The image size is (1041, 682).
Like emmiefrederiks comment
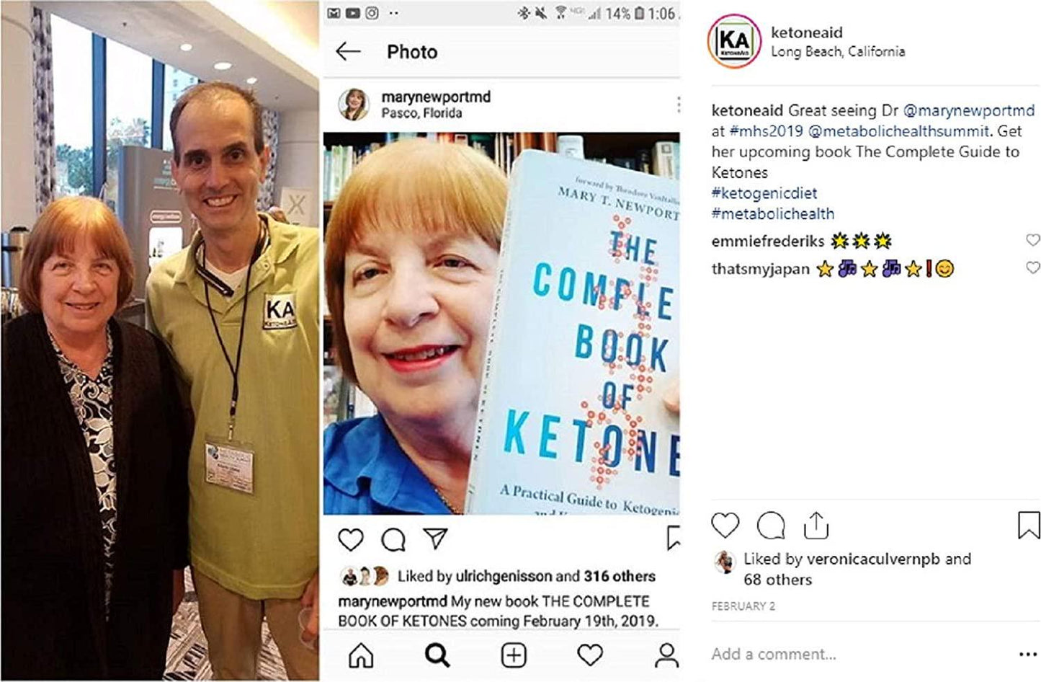click(1033, 240)
